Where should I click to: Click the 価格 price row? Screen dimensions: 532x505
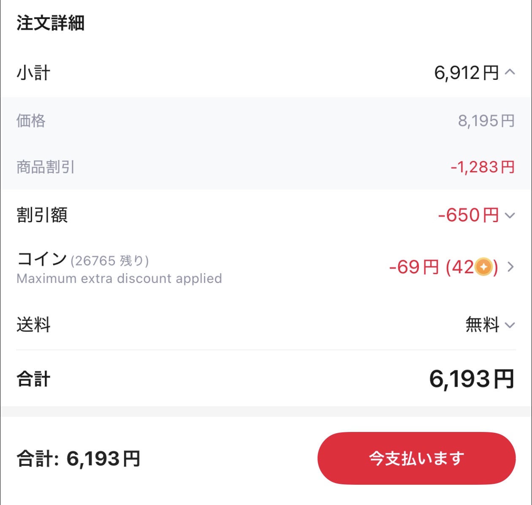pos(32,122)
